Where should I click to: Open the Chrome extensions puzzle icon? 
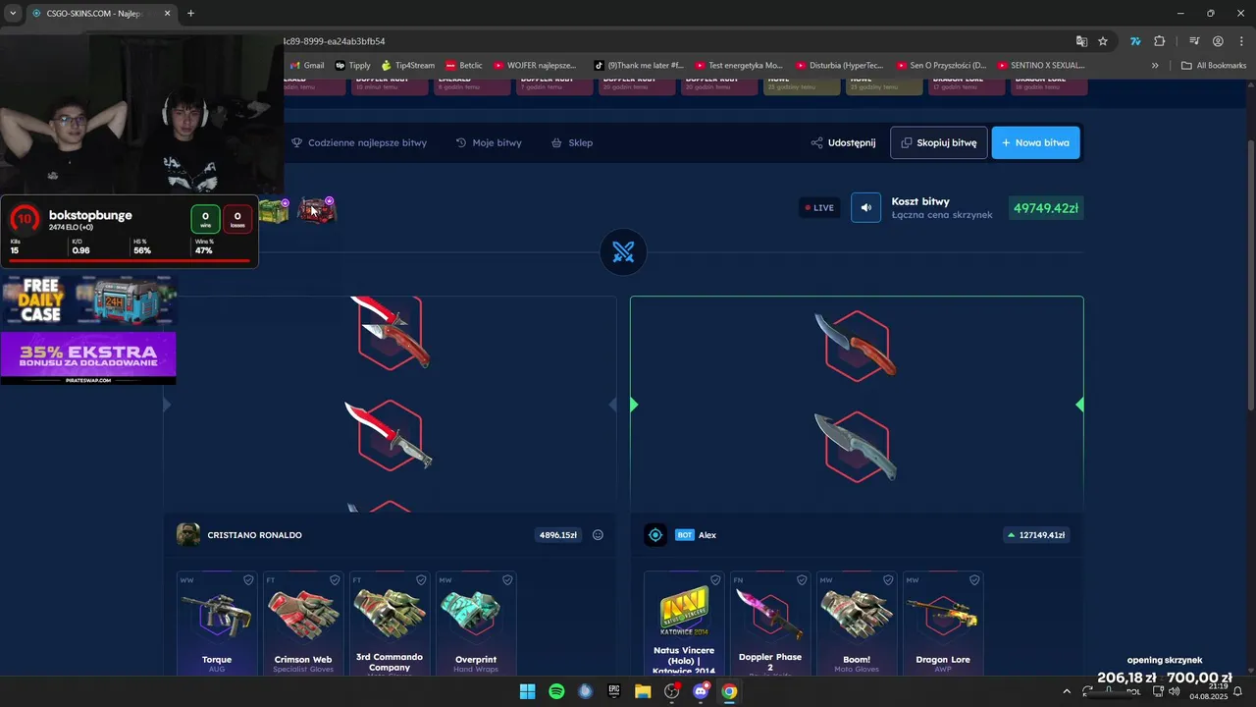1160,41
